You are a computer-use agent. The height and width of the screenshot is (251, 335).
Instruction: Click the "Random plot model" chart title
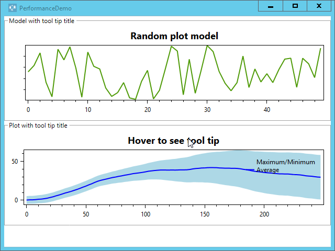point(174,36)
